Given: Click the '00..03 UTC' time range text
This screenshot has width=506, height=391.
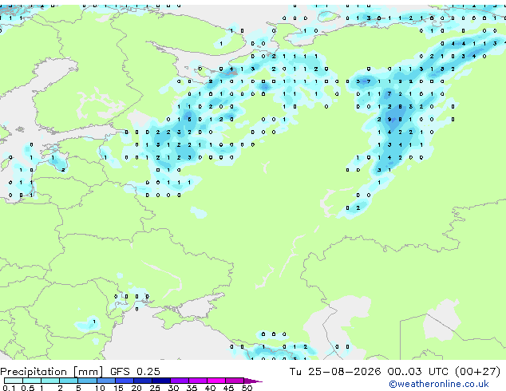Looking at the screenshot, I should [x=417, y=372].
